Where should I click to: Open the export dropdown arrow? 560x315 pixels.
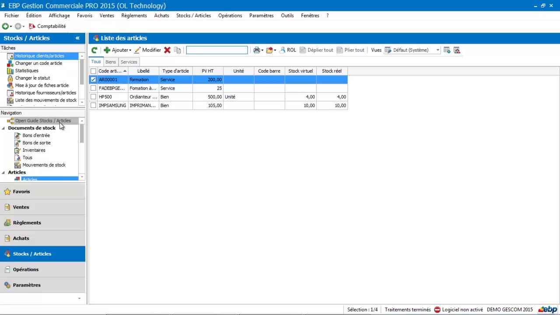click(275, 51)
